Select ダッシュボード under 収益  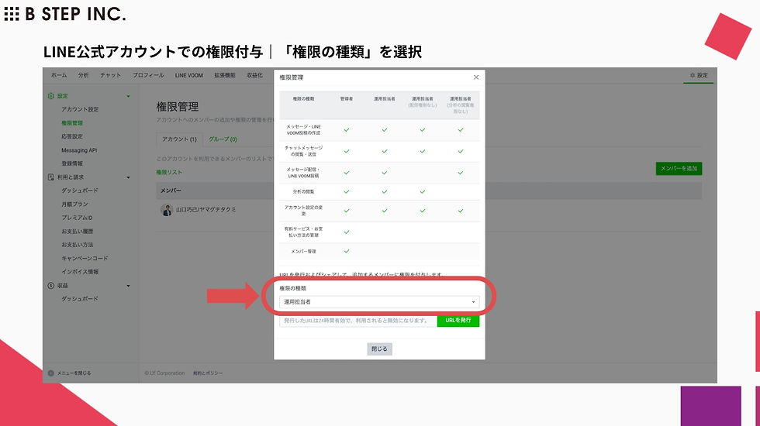tap(79, 299)
